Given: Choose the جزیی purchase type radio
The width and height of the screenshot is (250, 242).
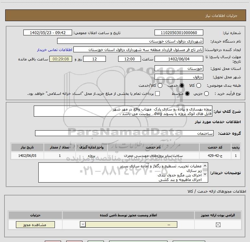Looking at the screenshot, I should coord(206,94).
